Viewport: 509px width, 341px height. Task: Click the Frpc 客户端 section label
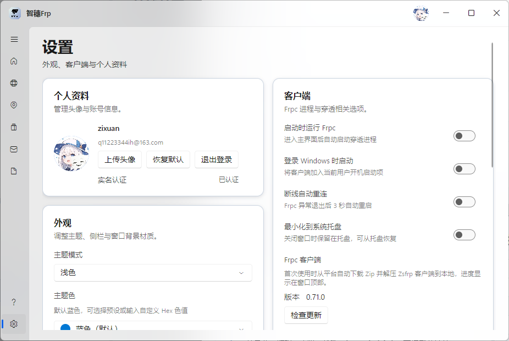click(302, 260)
